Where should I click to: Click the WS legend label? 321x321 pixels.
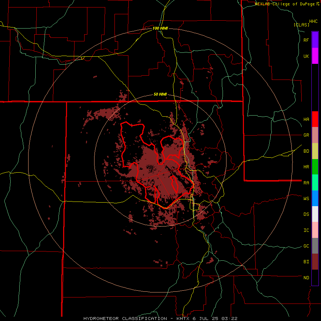[306, 199]
